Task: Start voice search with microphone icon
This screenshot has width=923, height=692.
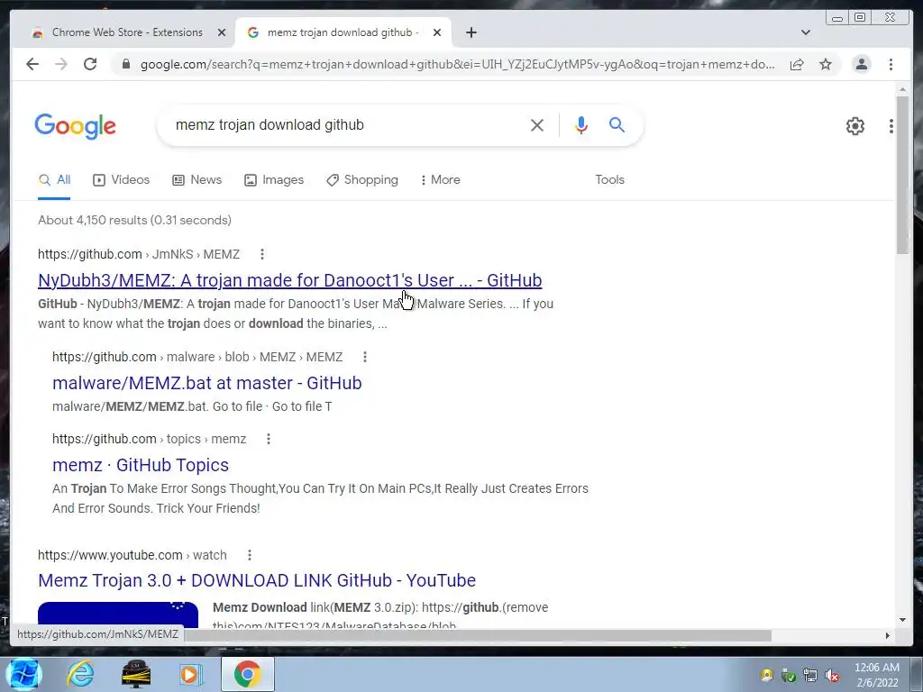Action: click(x=581, y=124)
